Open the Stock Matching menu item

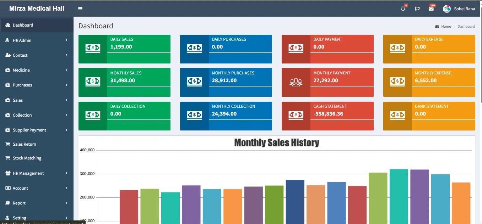pyautogui.click(x=37, y=158)
